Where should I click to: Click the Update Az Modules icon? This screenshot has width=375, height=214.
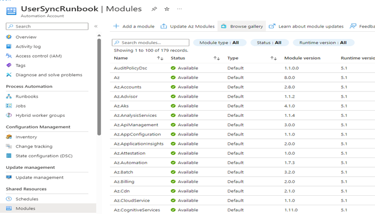coord(163,26)
